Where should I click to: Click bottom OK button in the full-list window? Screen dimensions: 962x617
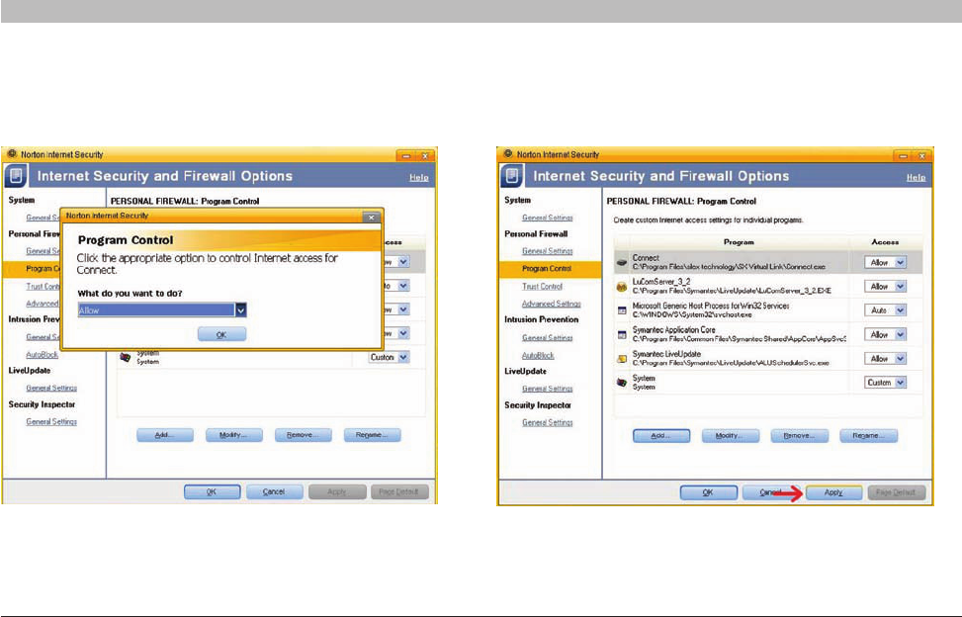[x=709, y=491]
